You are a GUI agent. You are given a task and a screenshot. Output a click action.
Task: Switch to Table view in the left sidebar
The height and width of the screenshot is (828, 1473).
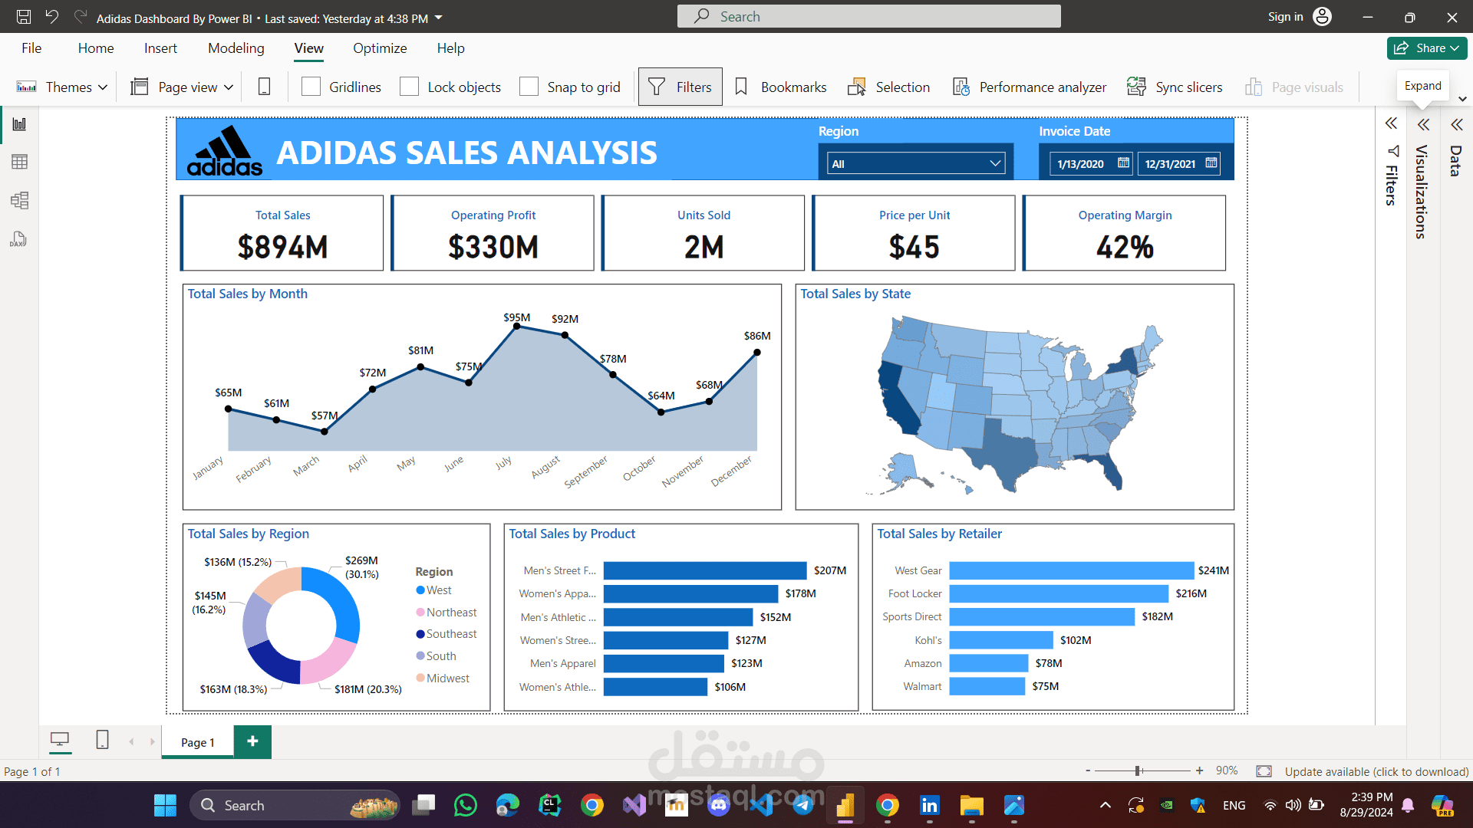coord(19,162)
